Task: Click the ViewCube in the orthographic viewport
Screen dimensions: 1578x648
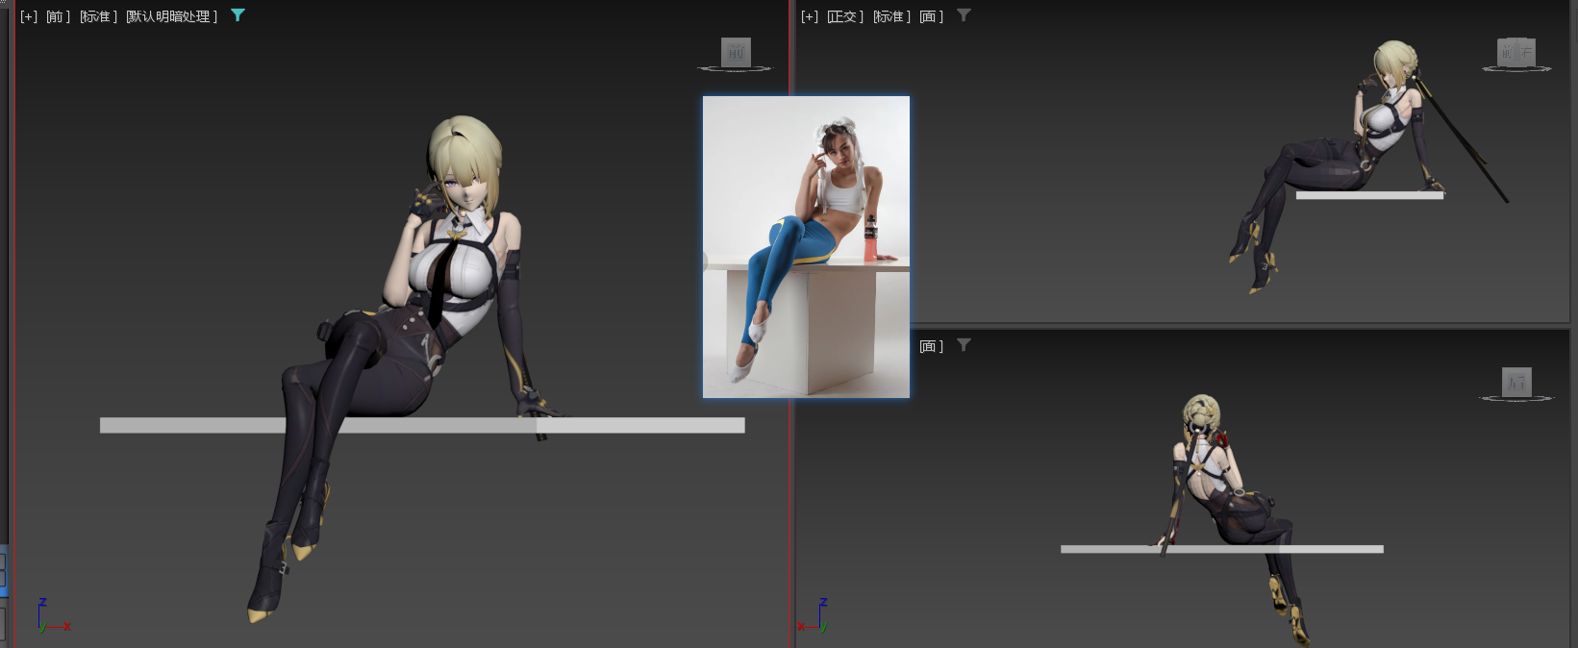Action: click(x=1516, y=53)
